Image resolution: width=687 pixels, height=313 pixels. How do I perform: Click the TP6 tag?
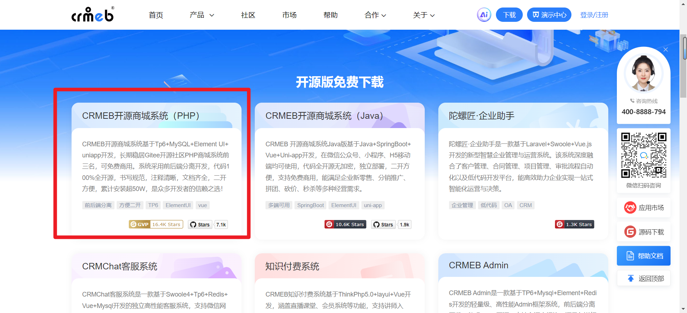pyautogui.click(x=153, y=205)
